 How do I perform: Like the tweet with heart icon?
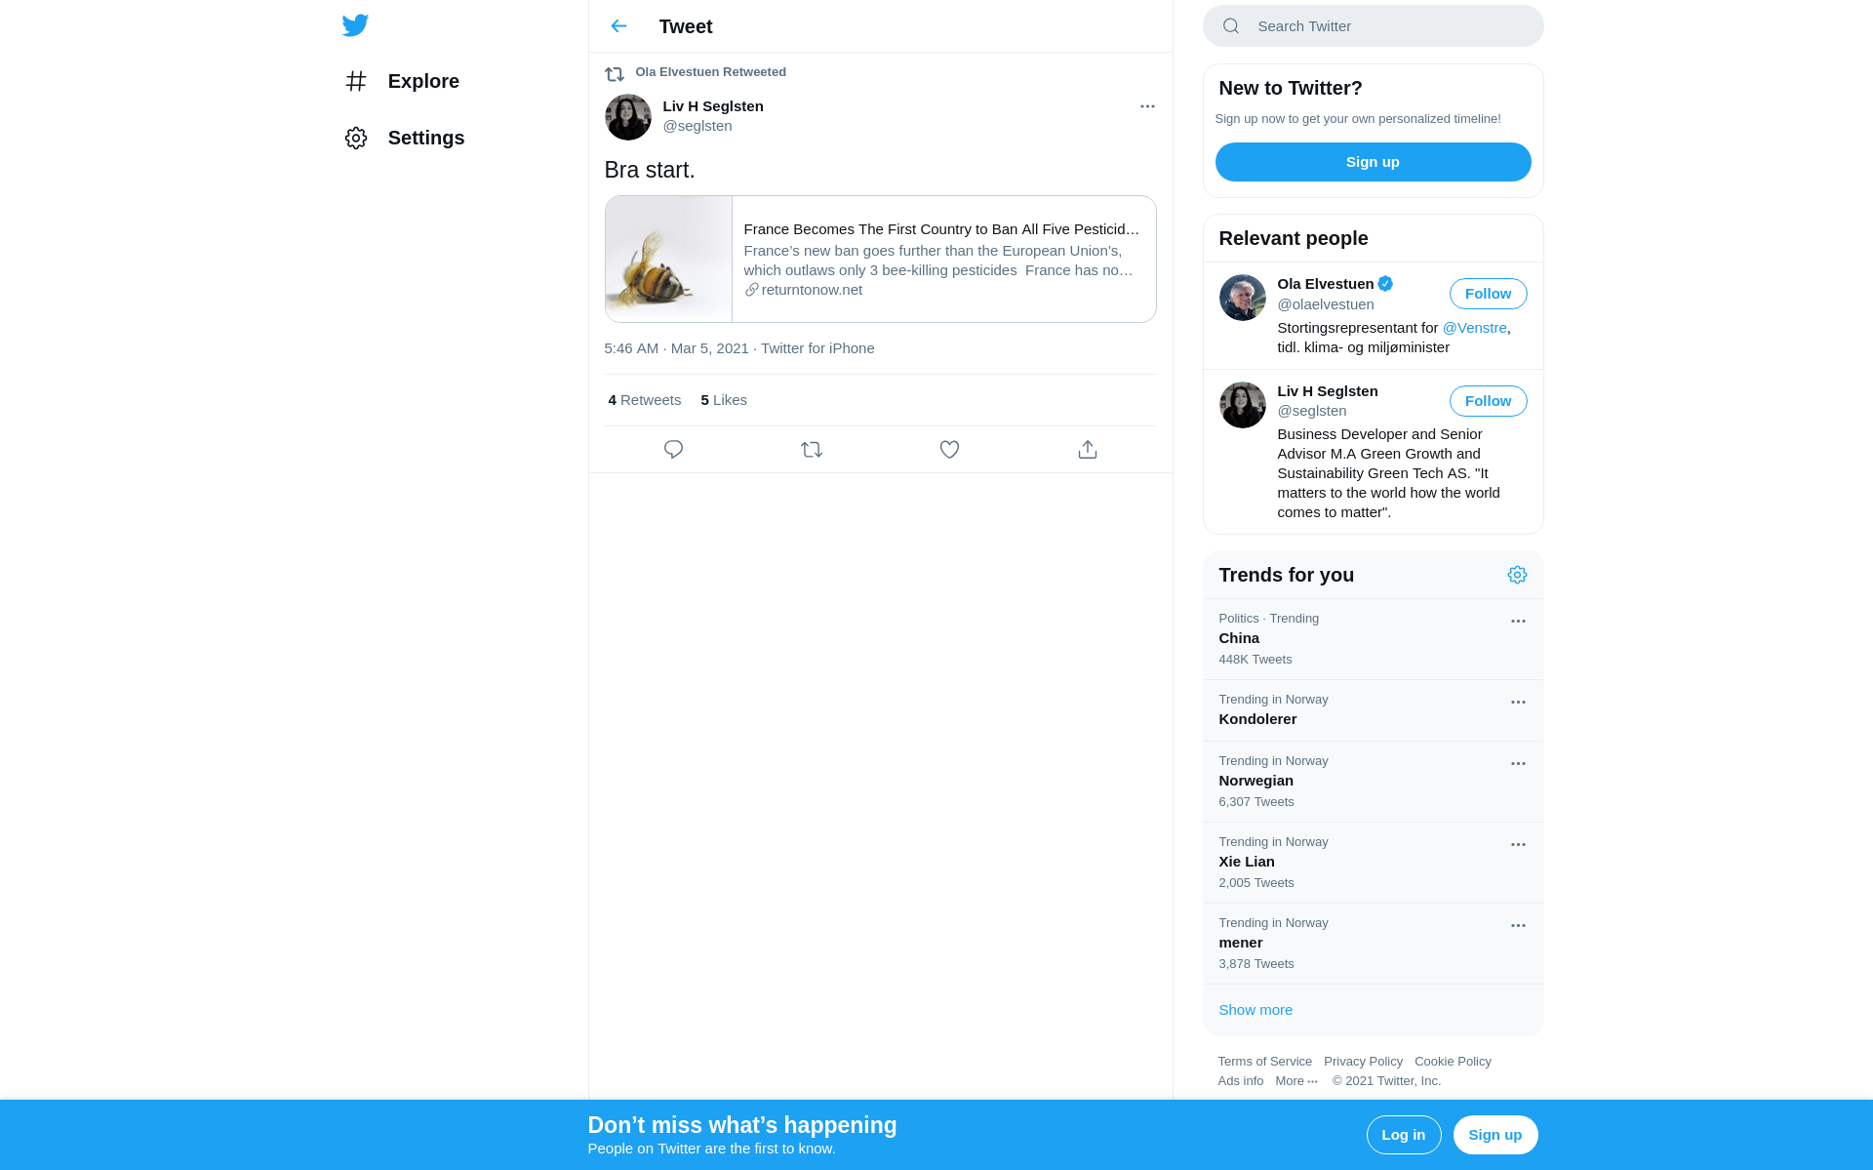coord(949,449)
